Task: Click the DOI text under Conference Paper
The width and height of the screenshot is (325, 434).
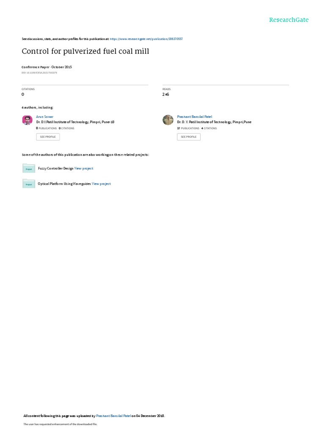Action: 39,73
